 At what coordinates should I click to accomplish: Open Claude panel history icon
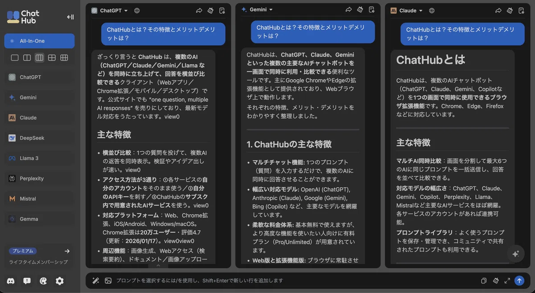[x=521, y=10]
